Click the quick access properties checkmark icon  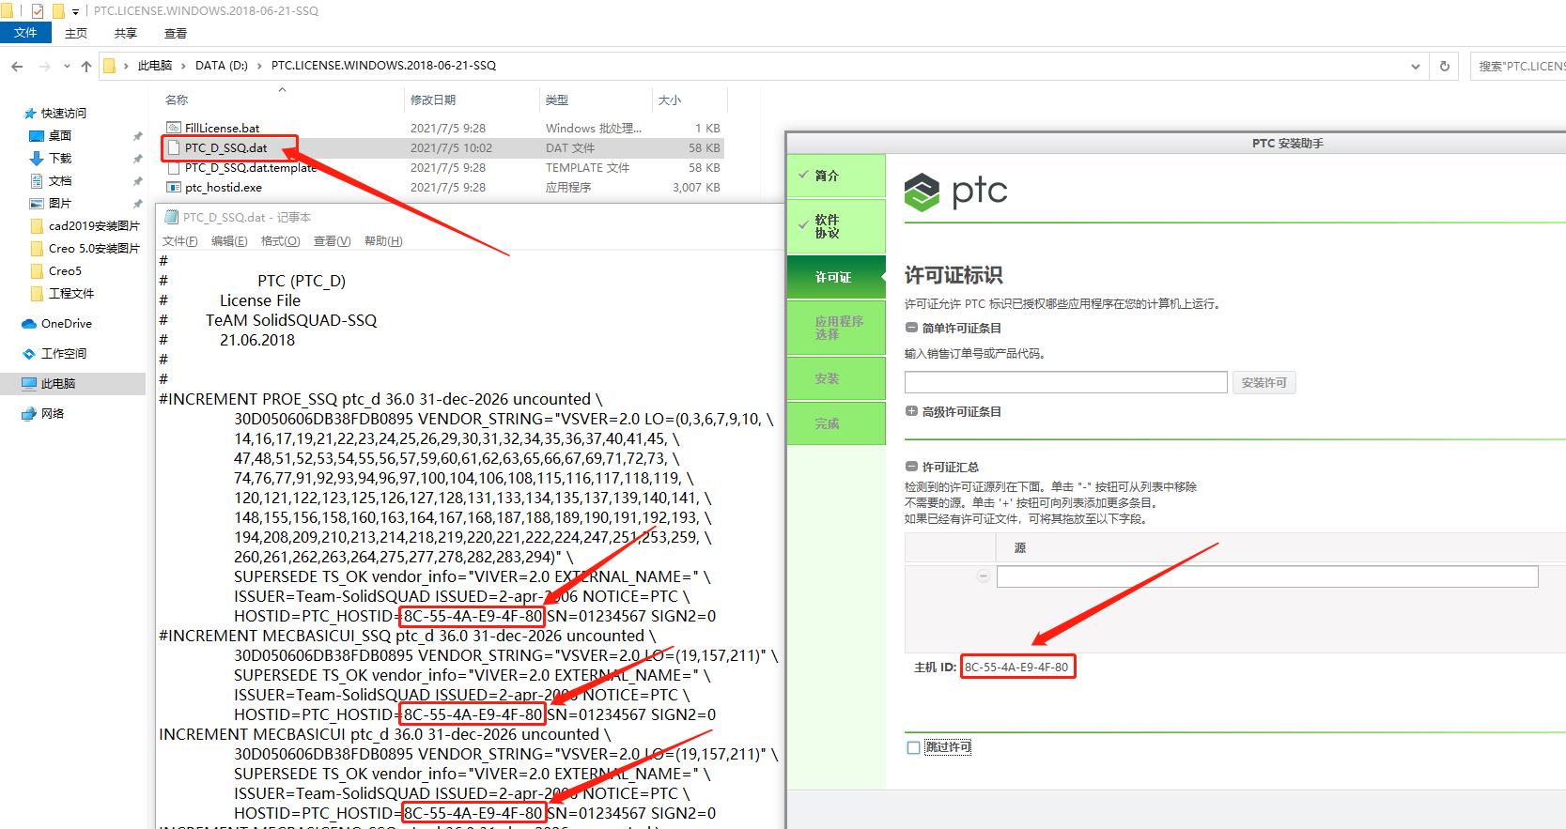38,11
